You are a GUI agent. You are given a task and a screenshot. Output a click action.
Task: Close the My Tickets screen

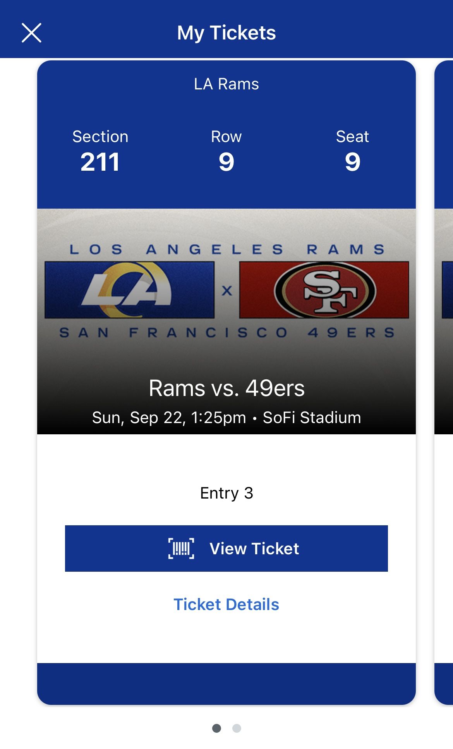pyautogui.click(x=31, y=33)
